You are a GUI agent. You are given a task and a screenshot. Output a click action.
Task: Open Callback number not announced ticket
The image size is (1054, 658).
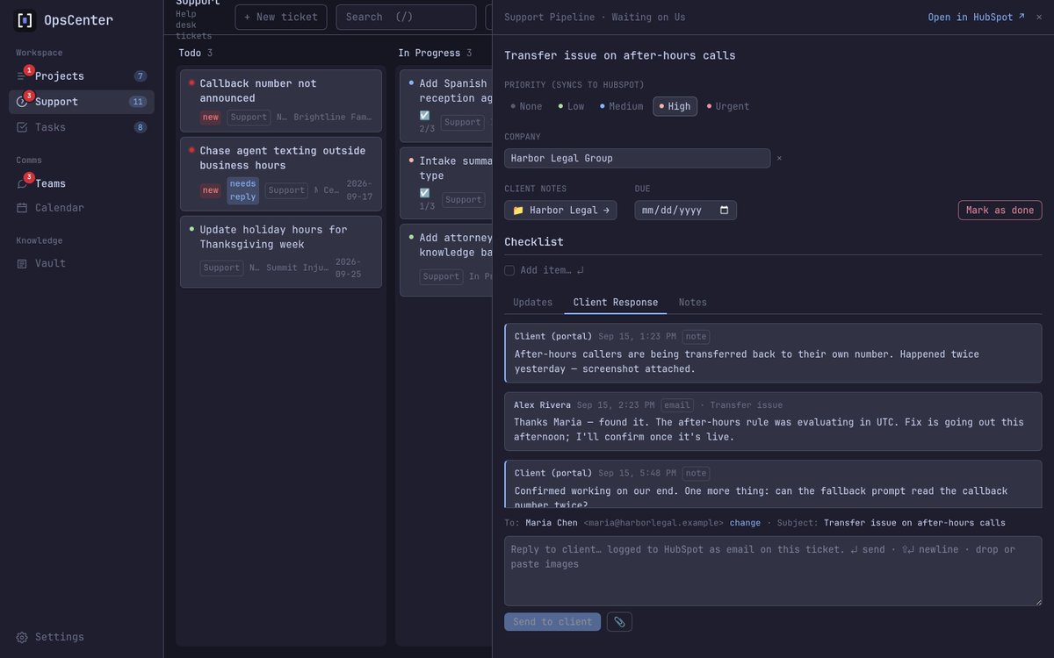(281, 101)
